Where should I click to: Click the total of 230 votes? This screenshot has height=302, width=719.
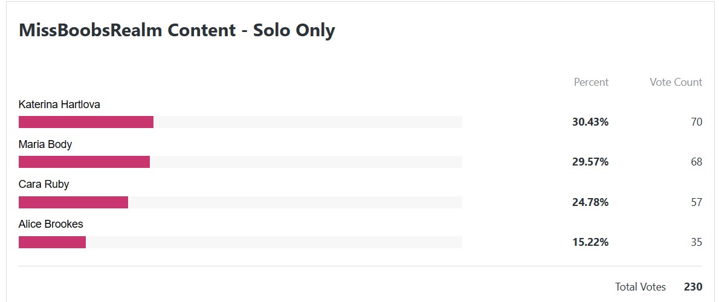[x=693, y=287]
